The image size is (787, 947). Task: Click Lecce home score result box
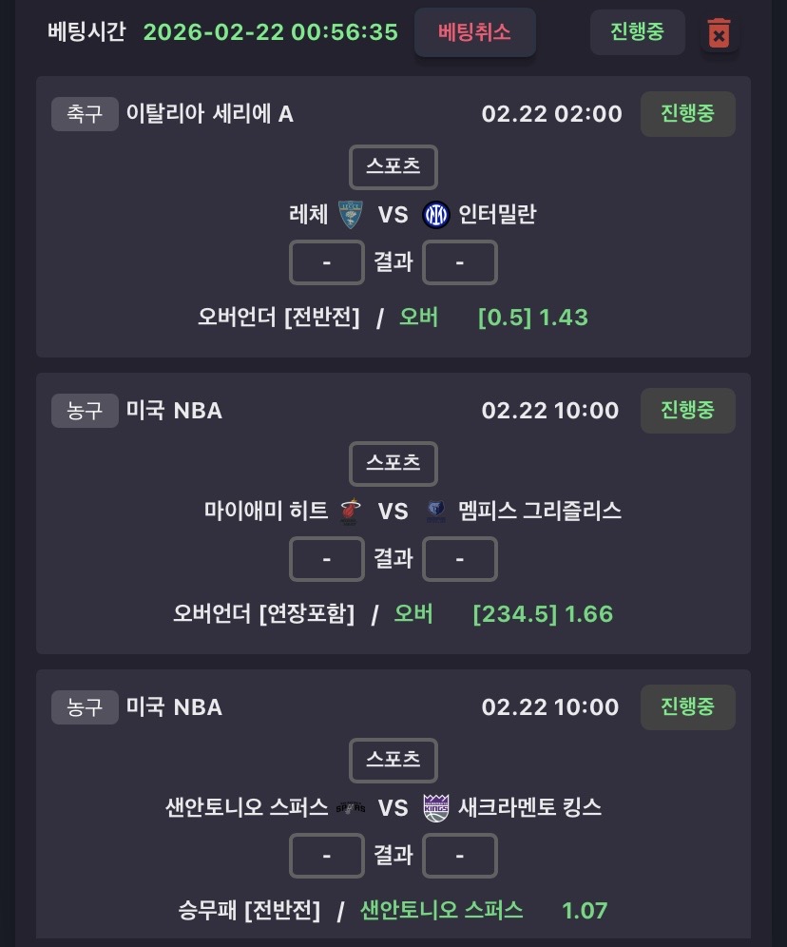(326, 262)
